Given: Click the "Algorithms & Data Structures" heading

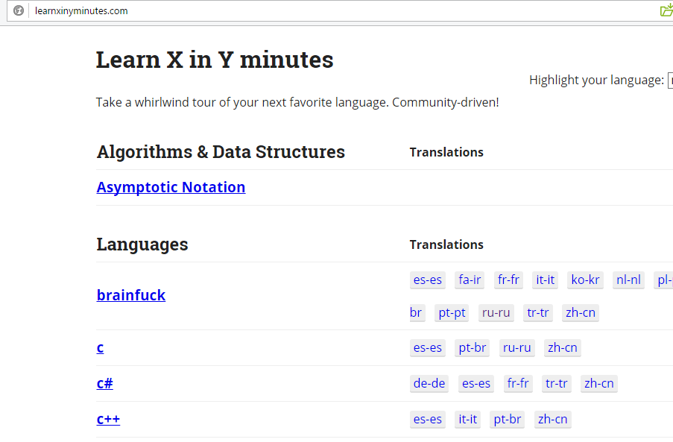Looking at the screenshot, I should coord(221,152).
